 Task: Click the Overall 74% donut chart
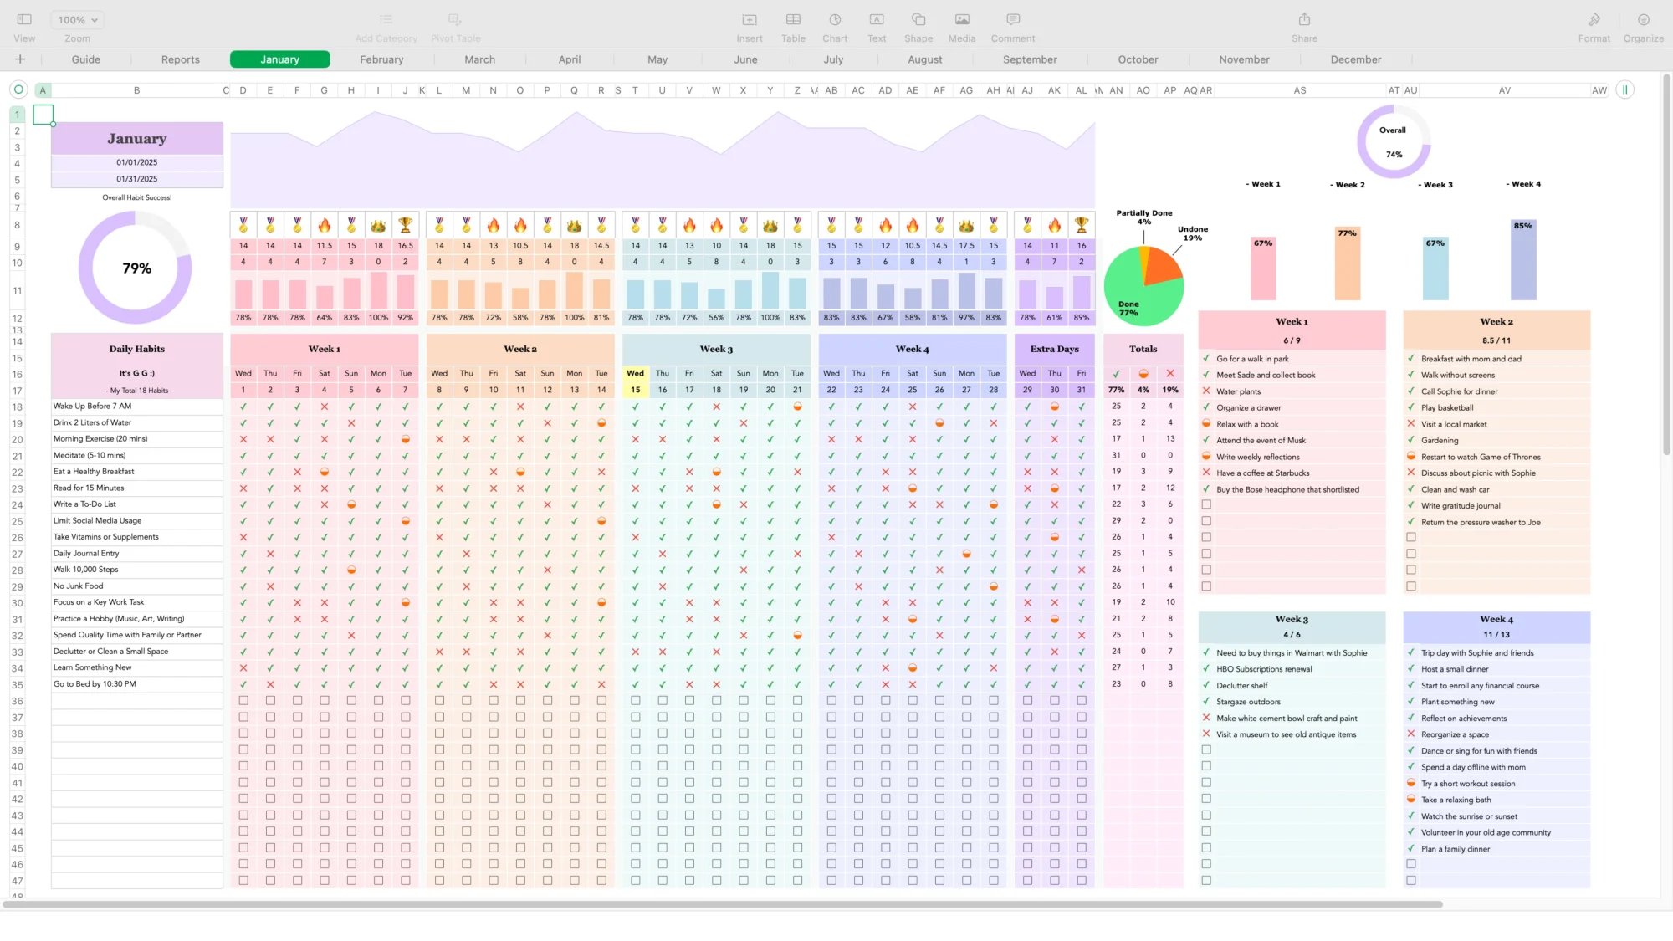(1394, 141)
